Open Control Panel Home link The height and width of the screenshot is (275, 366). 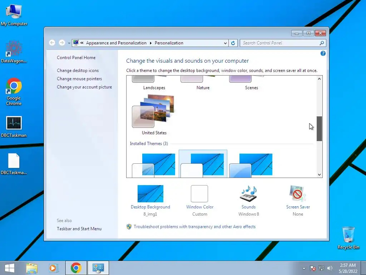click(76, 58)
